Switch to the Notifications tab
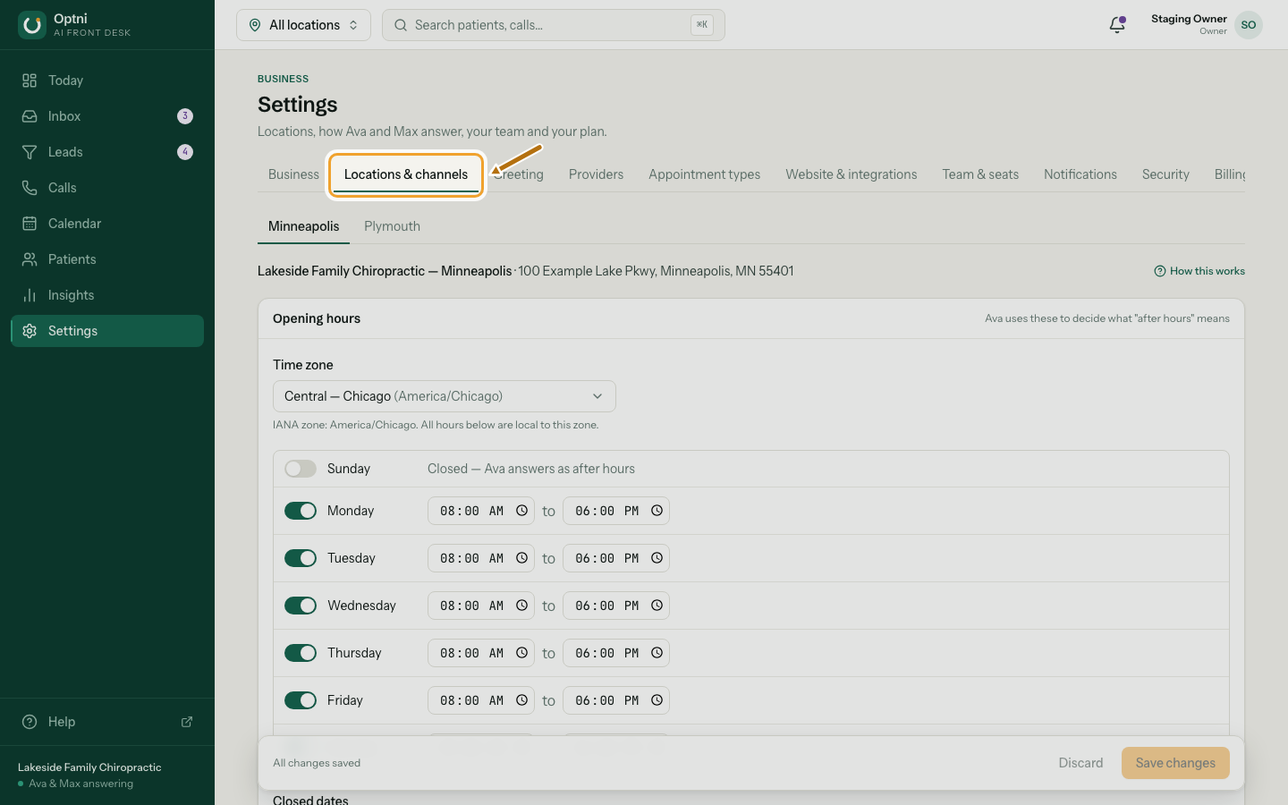 1080,174
